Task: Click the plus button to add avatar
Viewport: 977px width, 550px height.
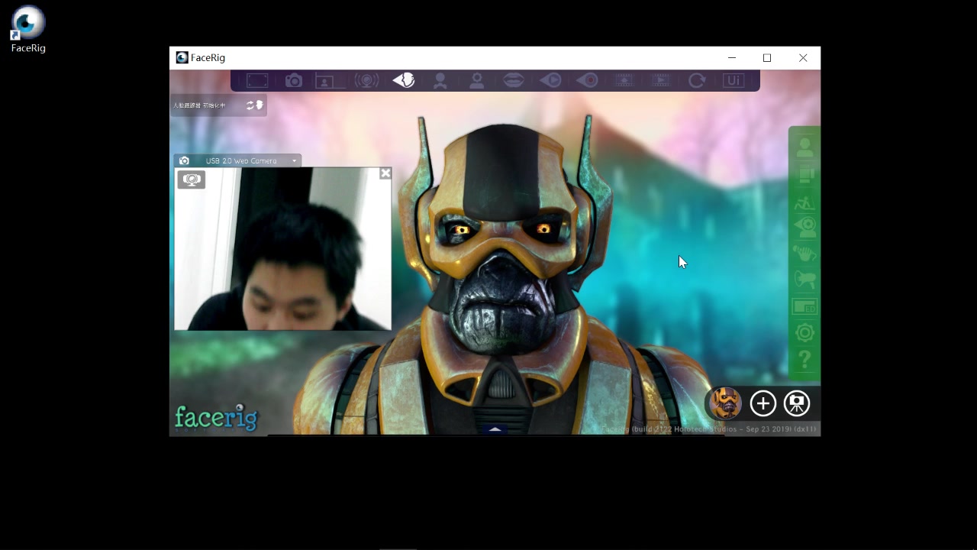Action: [763, 403]
